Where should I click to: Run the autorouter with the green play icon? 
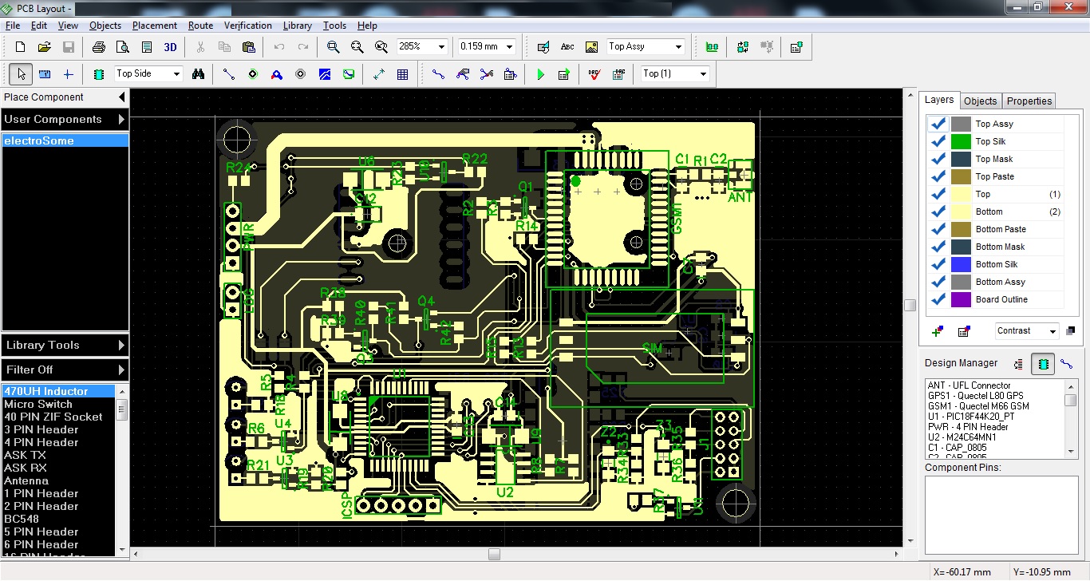[x=540, y=73]
